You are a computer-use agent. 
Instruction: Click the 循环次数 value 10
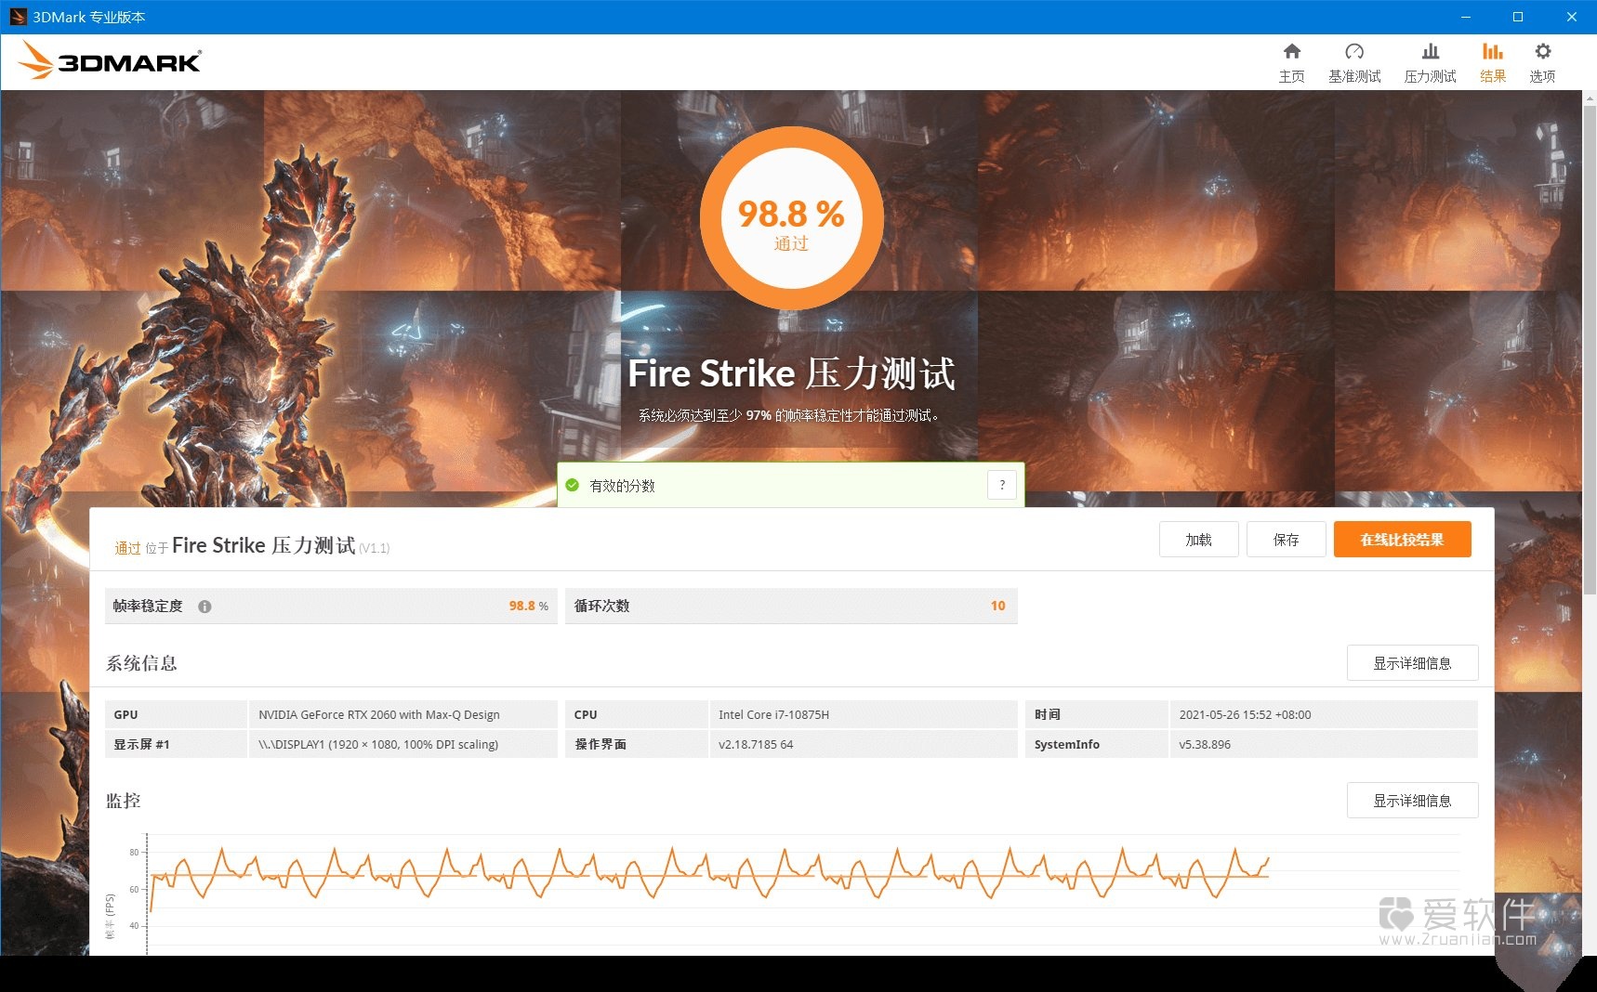coord(997,606)
